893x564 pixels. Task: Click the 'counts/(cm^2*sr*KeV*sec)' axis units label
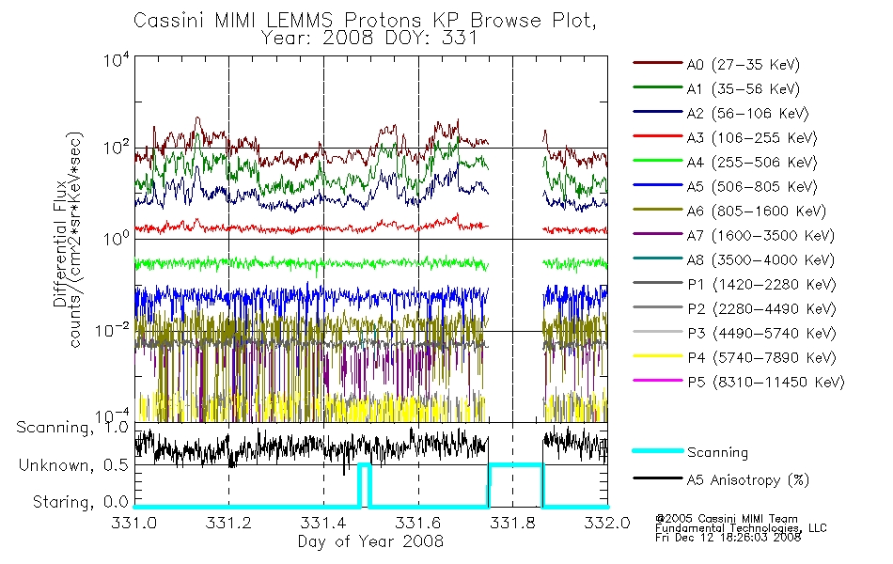75,240
